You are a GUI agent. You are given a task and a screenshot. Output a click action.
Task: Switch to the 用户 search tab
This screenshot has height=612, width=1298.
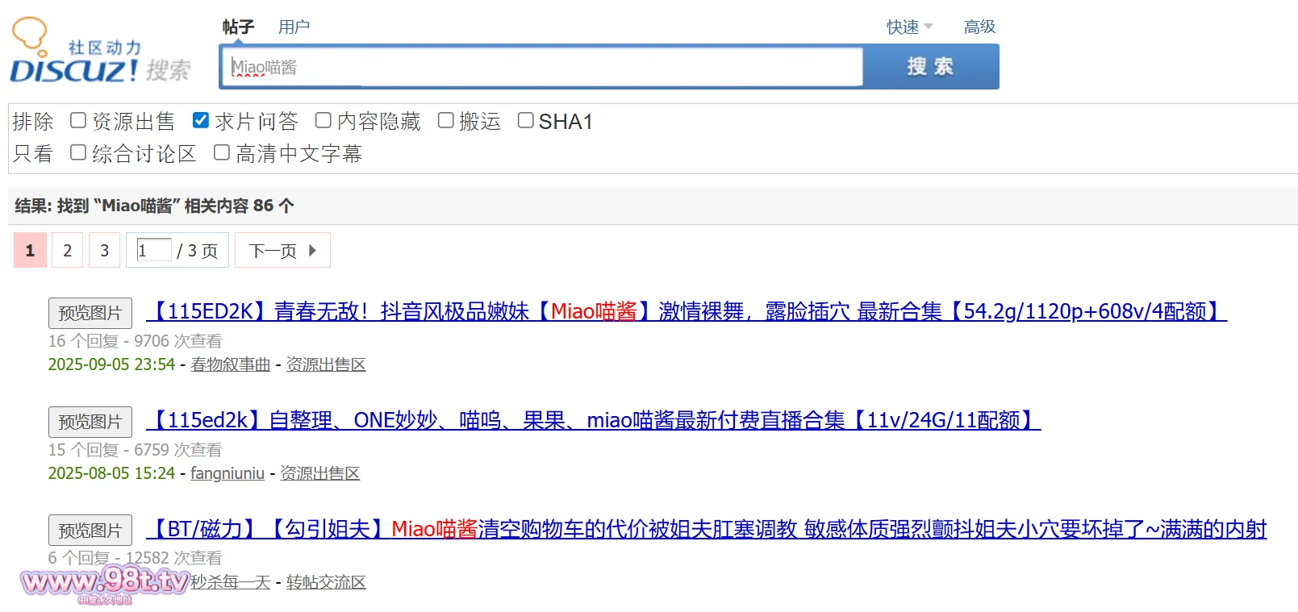(x=294, y=27)
